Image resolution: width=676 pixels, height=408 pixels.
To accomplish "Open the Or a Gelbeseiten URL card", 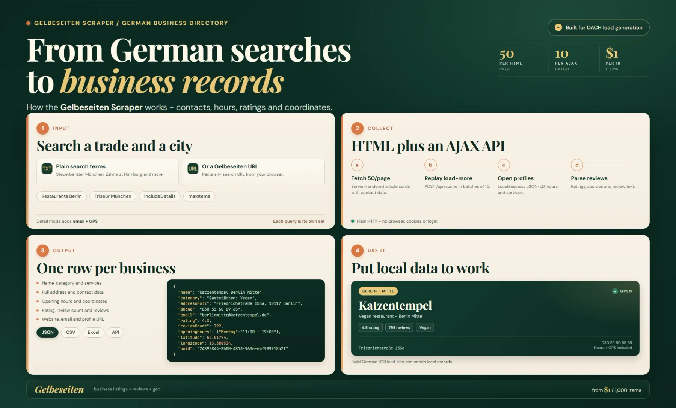I will [253, 172].
